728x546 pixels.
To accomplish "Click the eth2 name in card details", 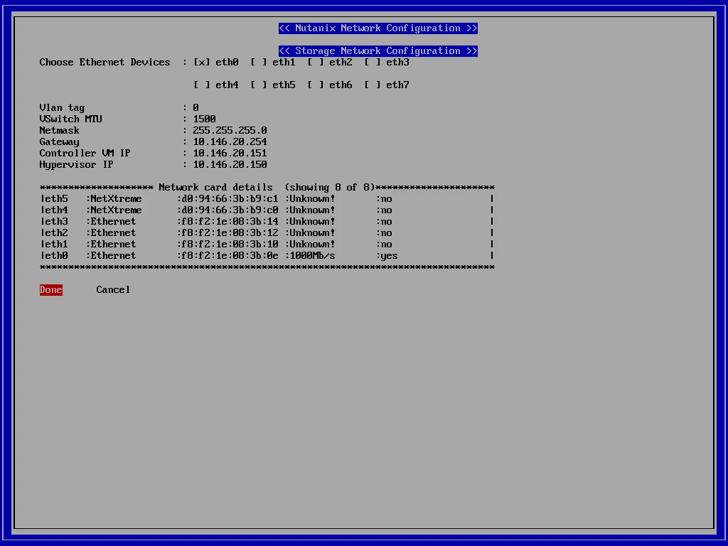I will [57, 232].
